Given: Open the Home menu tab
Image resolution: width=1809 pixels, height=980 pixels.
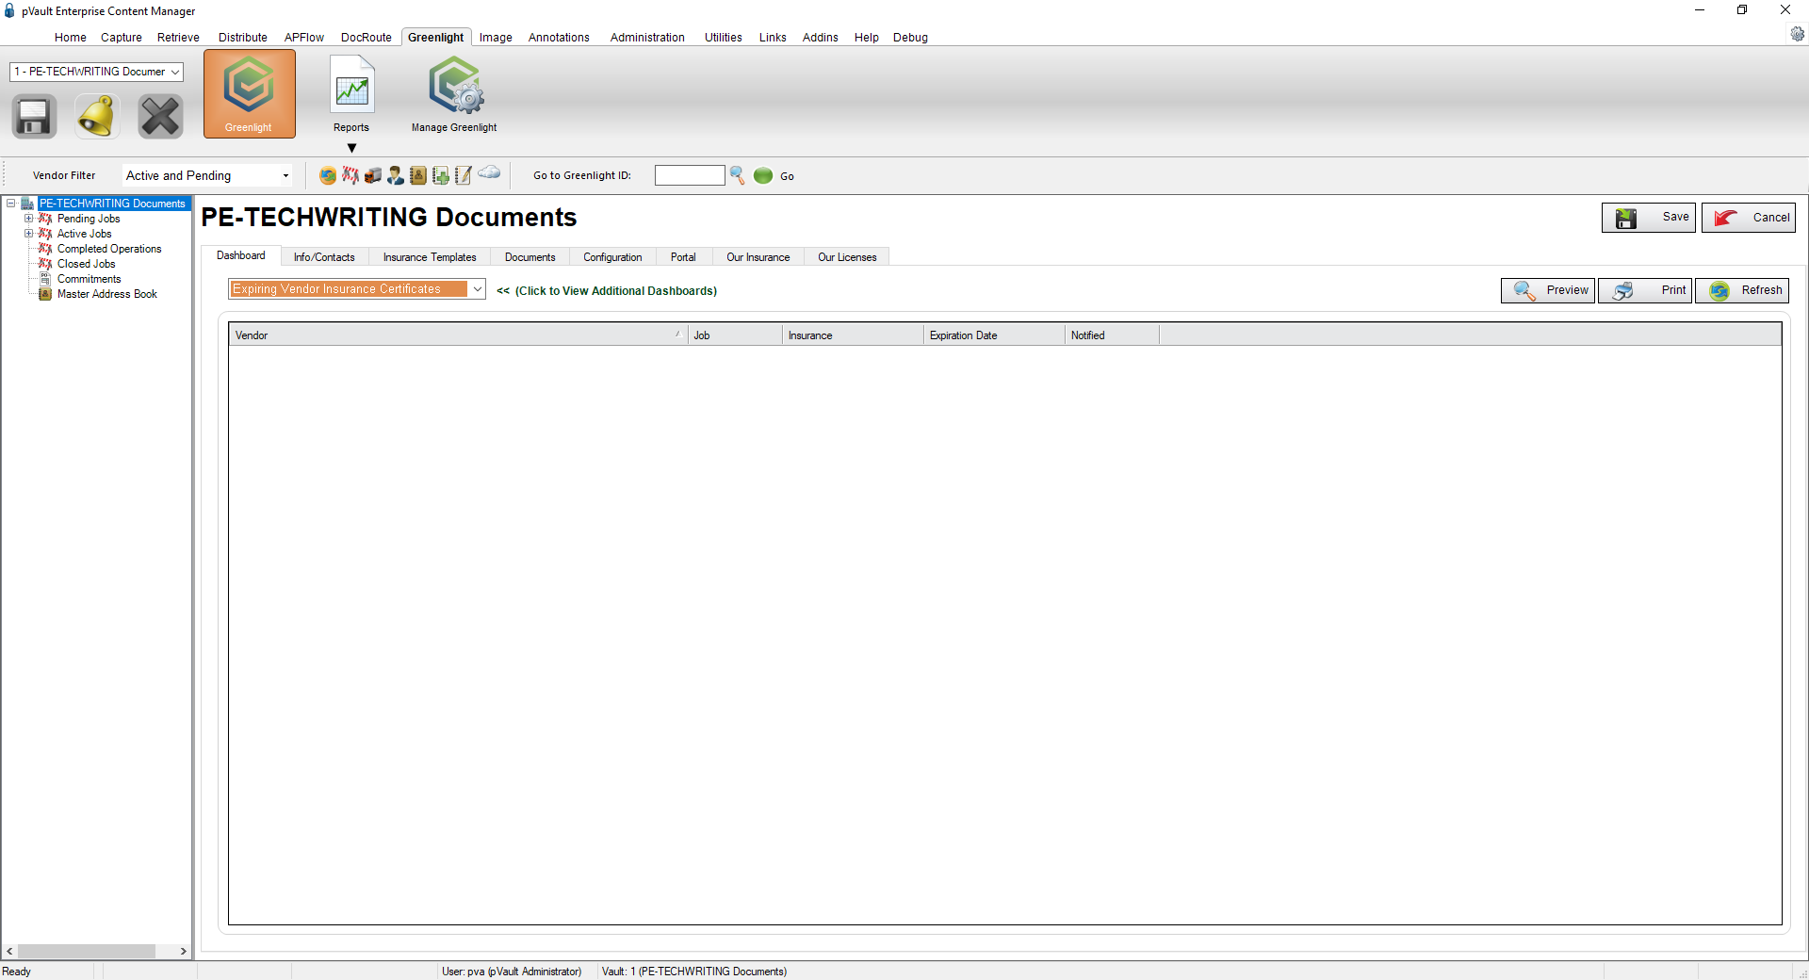Looking at the screenshot, I should coord(71,38).
